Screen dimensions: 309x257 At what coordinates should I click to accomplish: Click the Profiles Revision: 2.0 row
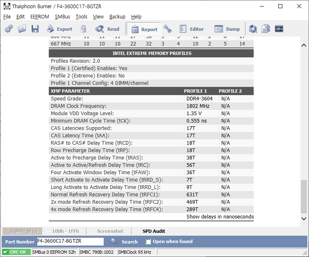pos(151,61)
